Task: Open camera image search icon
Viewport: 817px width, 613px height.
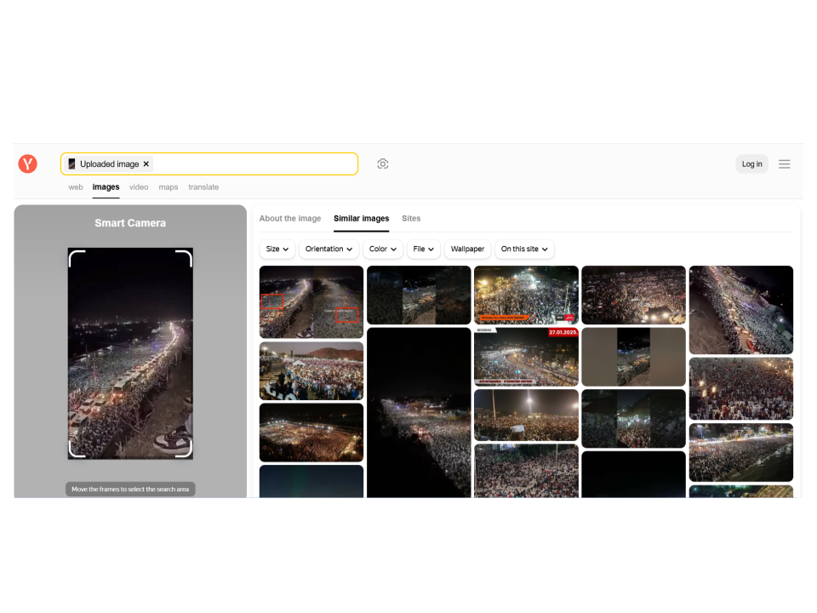Action: (x=383, y=164)
